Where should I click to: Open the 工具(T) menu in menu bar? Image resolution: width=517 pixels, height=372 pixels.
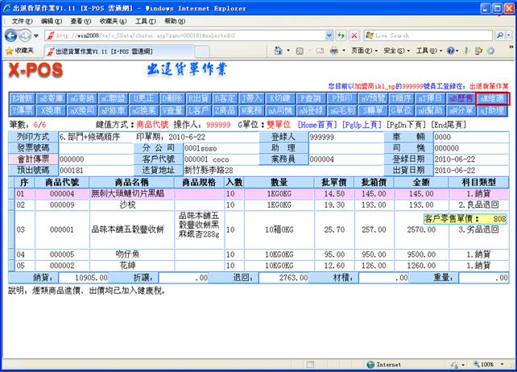[x=146, y=20]
